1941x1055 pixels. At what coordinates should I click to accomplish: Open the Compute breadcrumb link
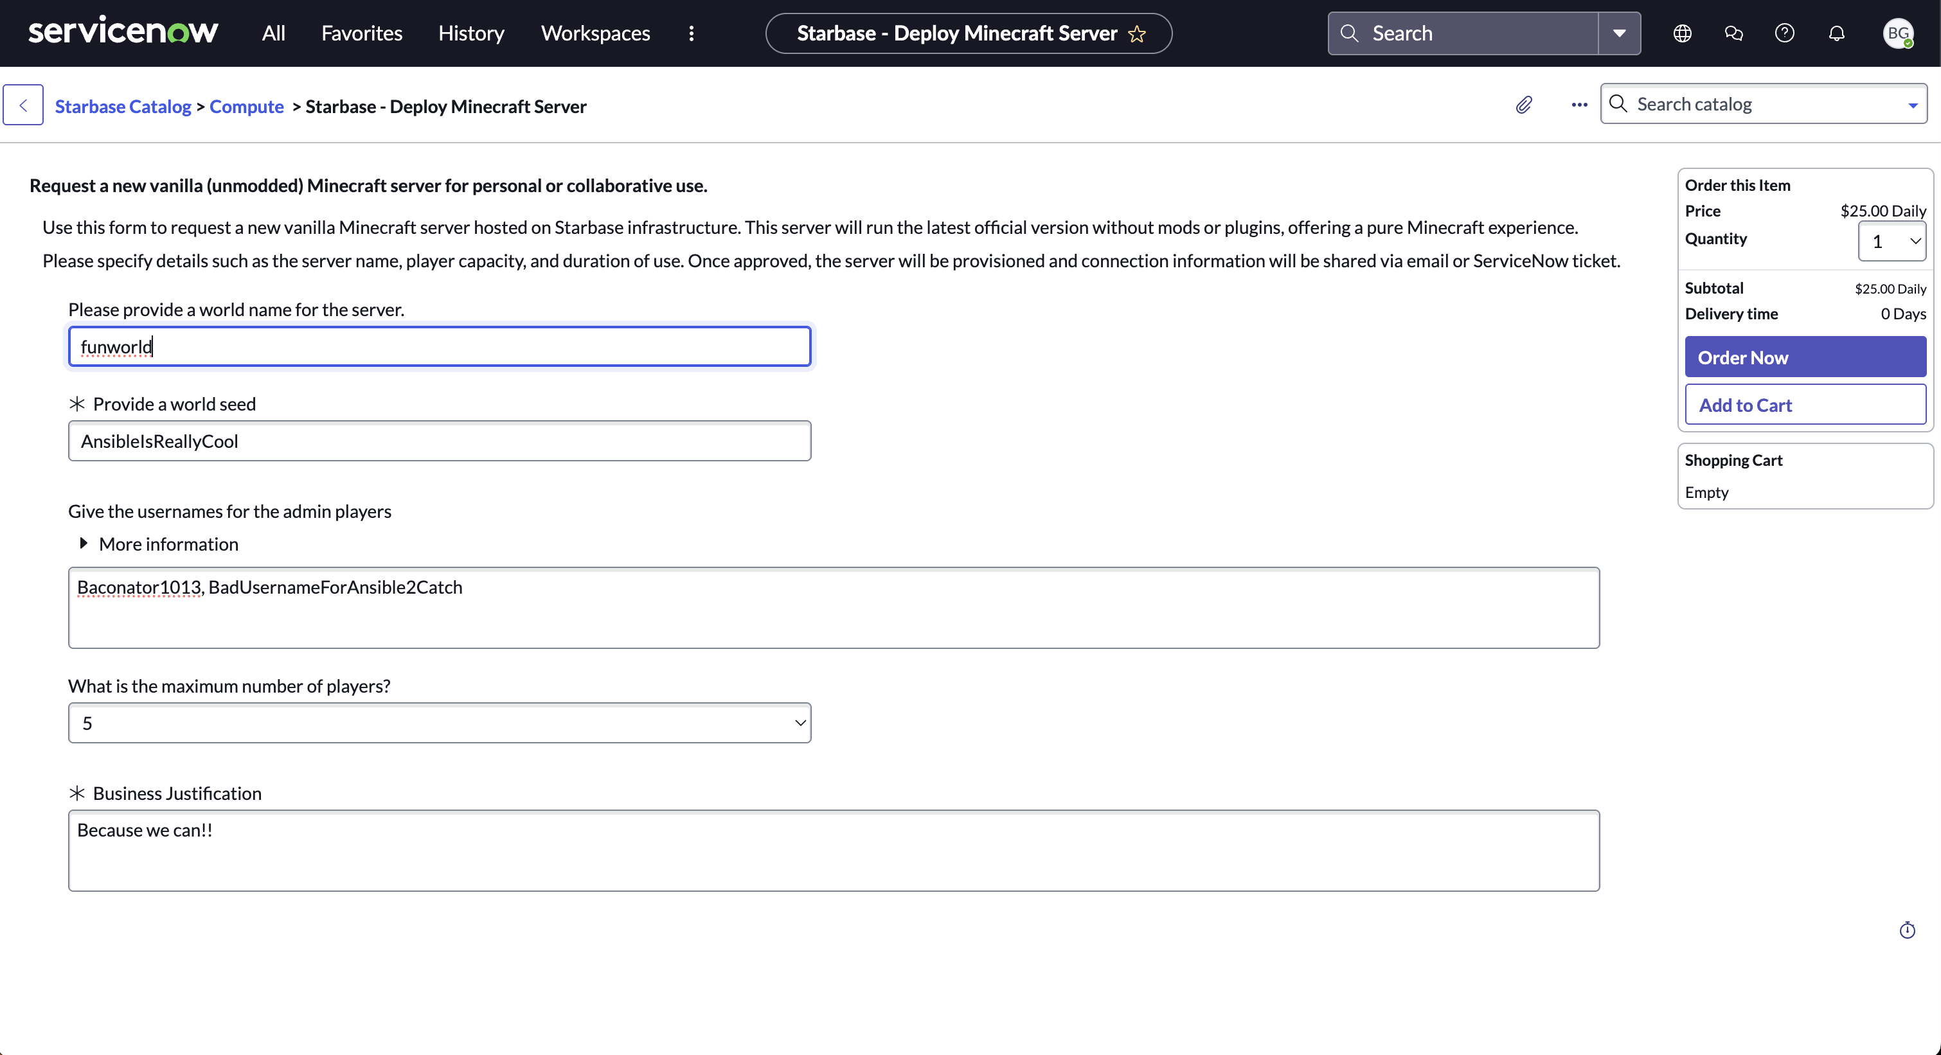pos(246,106)
